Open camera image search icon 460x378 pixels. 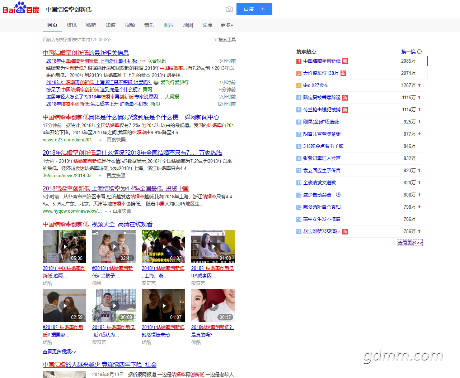[x=229, y=9]
